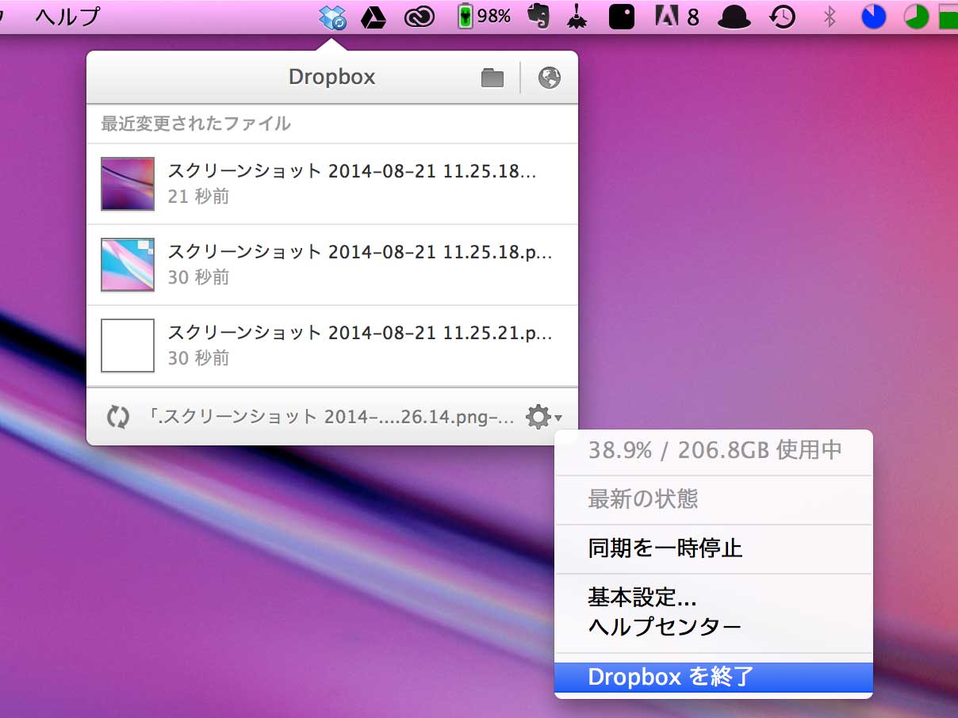This screenshot has width=958, height=718.
Task: Open thumbnail of screenshot 11.25.18.p…
Action: click(128, 265)
